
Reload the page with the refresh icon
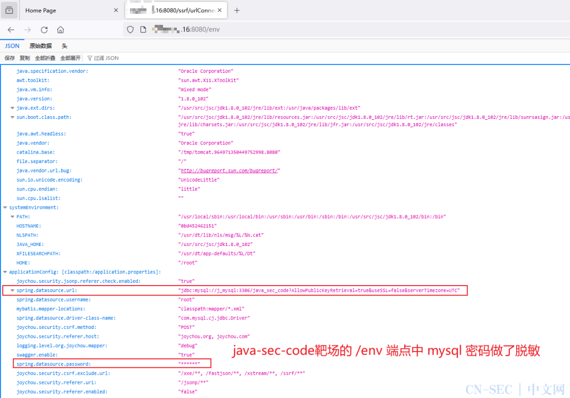tap(44, 30)
